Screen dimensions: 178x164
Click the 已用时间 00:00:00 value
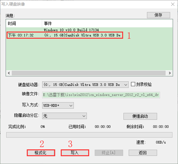103,127
